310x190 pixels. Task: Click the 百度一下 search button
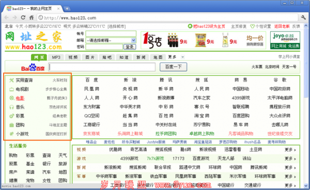click(174, 67)
